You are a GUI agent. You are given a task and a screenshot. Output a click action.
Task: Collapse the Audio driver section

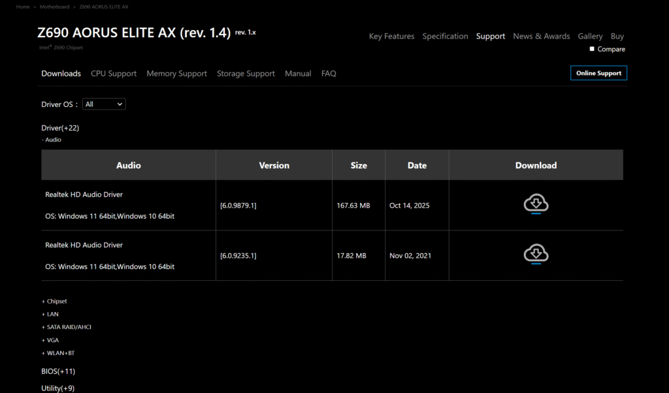pos(51,140)
